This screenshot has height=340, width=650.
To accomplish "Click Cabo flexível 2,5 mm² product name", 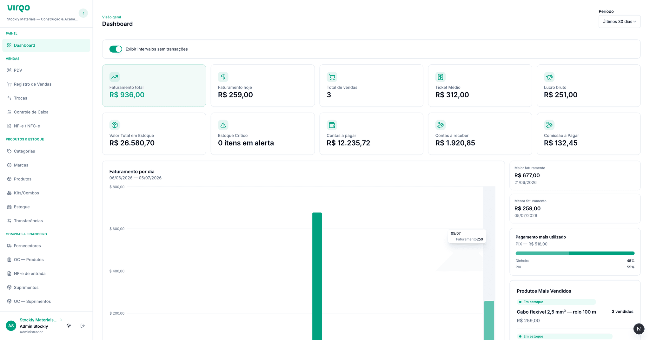I will [556, 312].
